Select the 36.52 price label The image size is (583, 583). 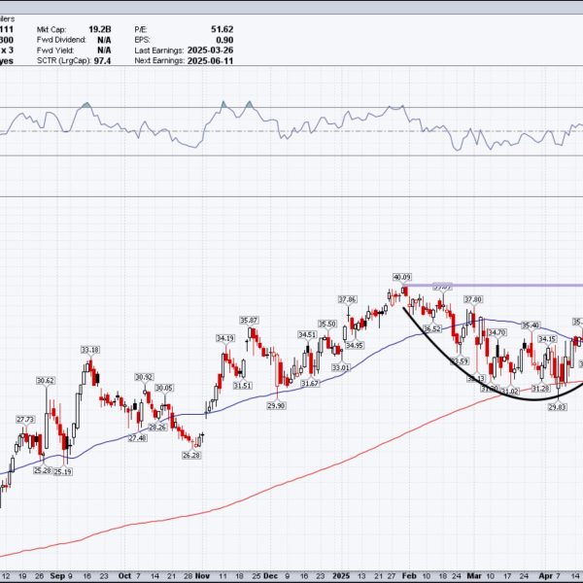click(x=431, y=328)
